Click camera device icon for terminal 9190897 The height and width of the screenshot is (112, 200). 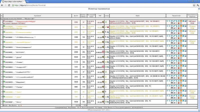(x=174, y=103)
